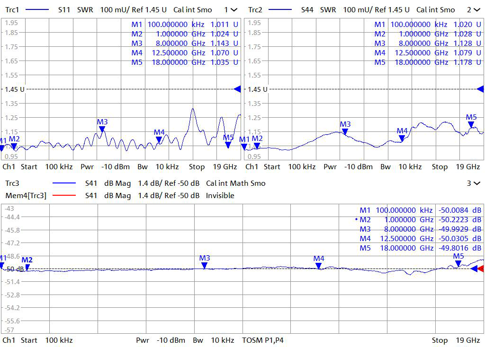
Task: Select the Trc1 trace label
Action: pyautogui.click(x=12, y=10)
